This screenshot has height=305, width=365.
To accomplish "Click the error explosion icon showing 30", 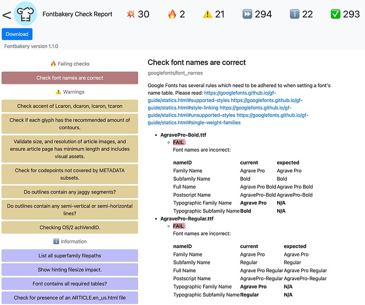I will [x=131, y=14].
